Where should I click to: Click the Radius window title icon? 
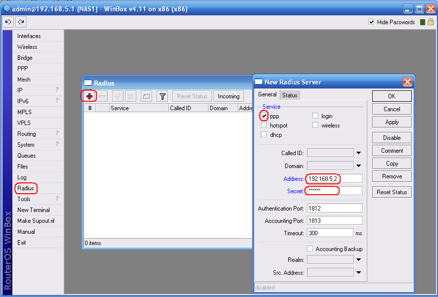(x=88, y=83)
